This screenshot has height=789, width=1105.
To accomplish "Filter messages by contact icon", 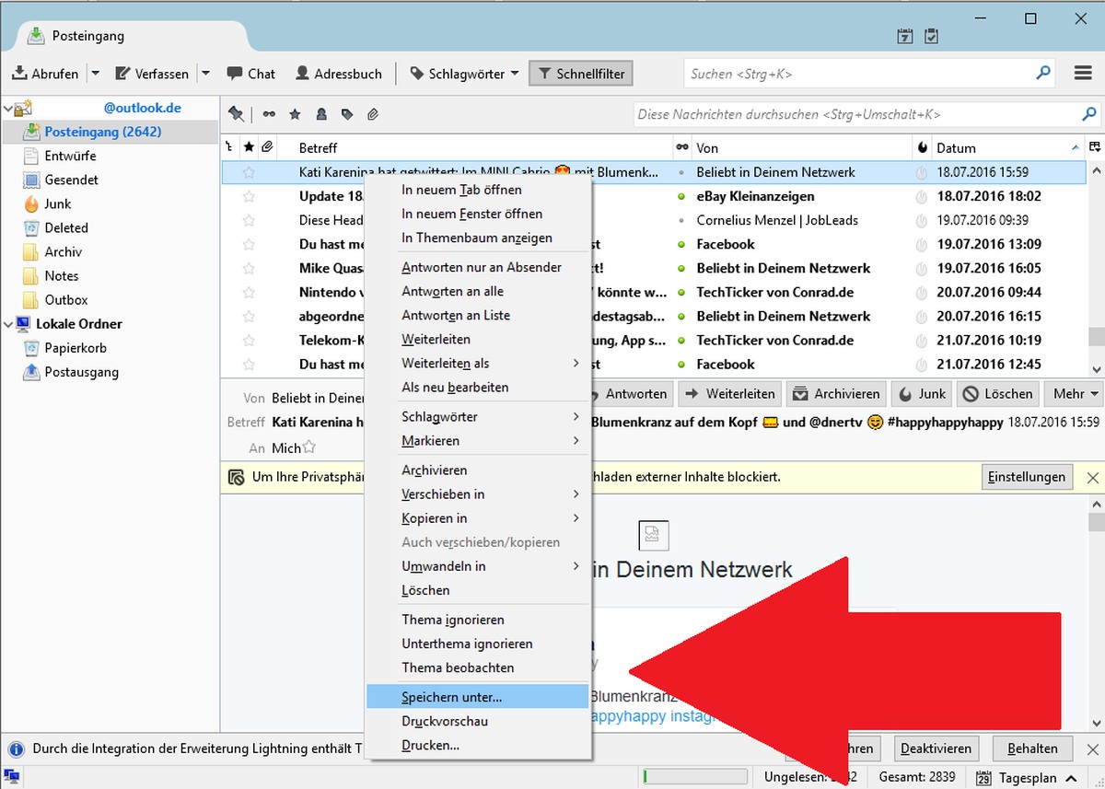I will 321,115.
